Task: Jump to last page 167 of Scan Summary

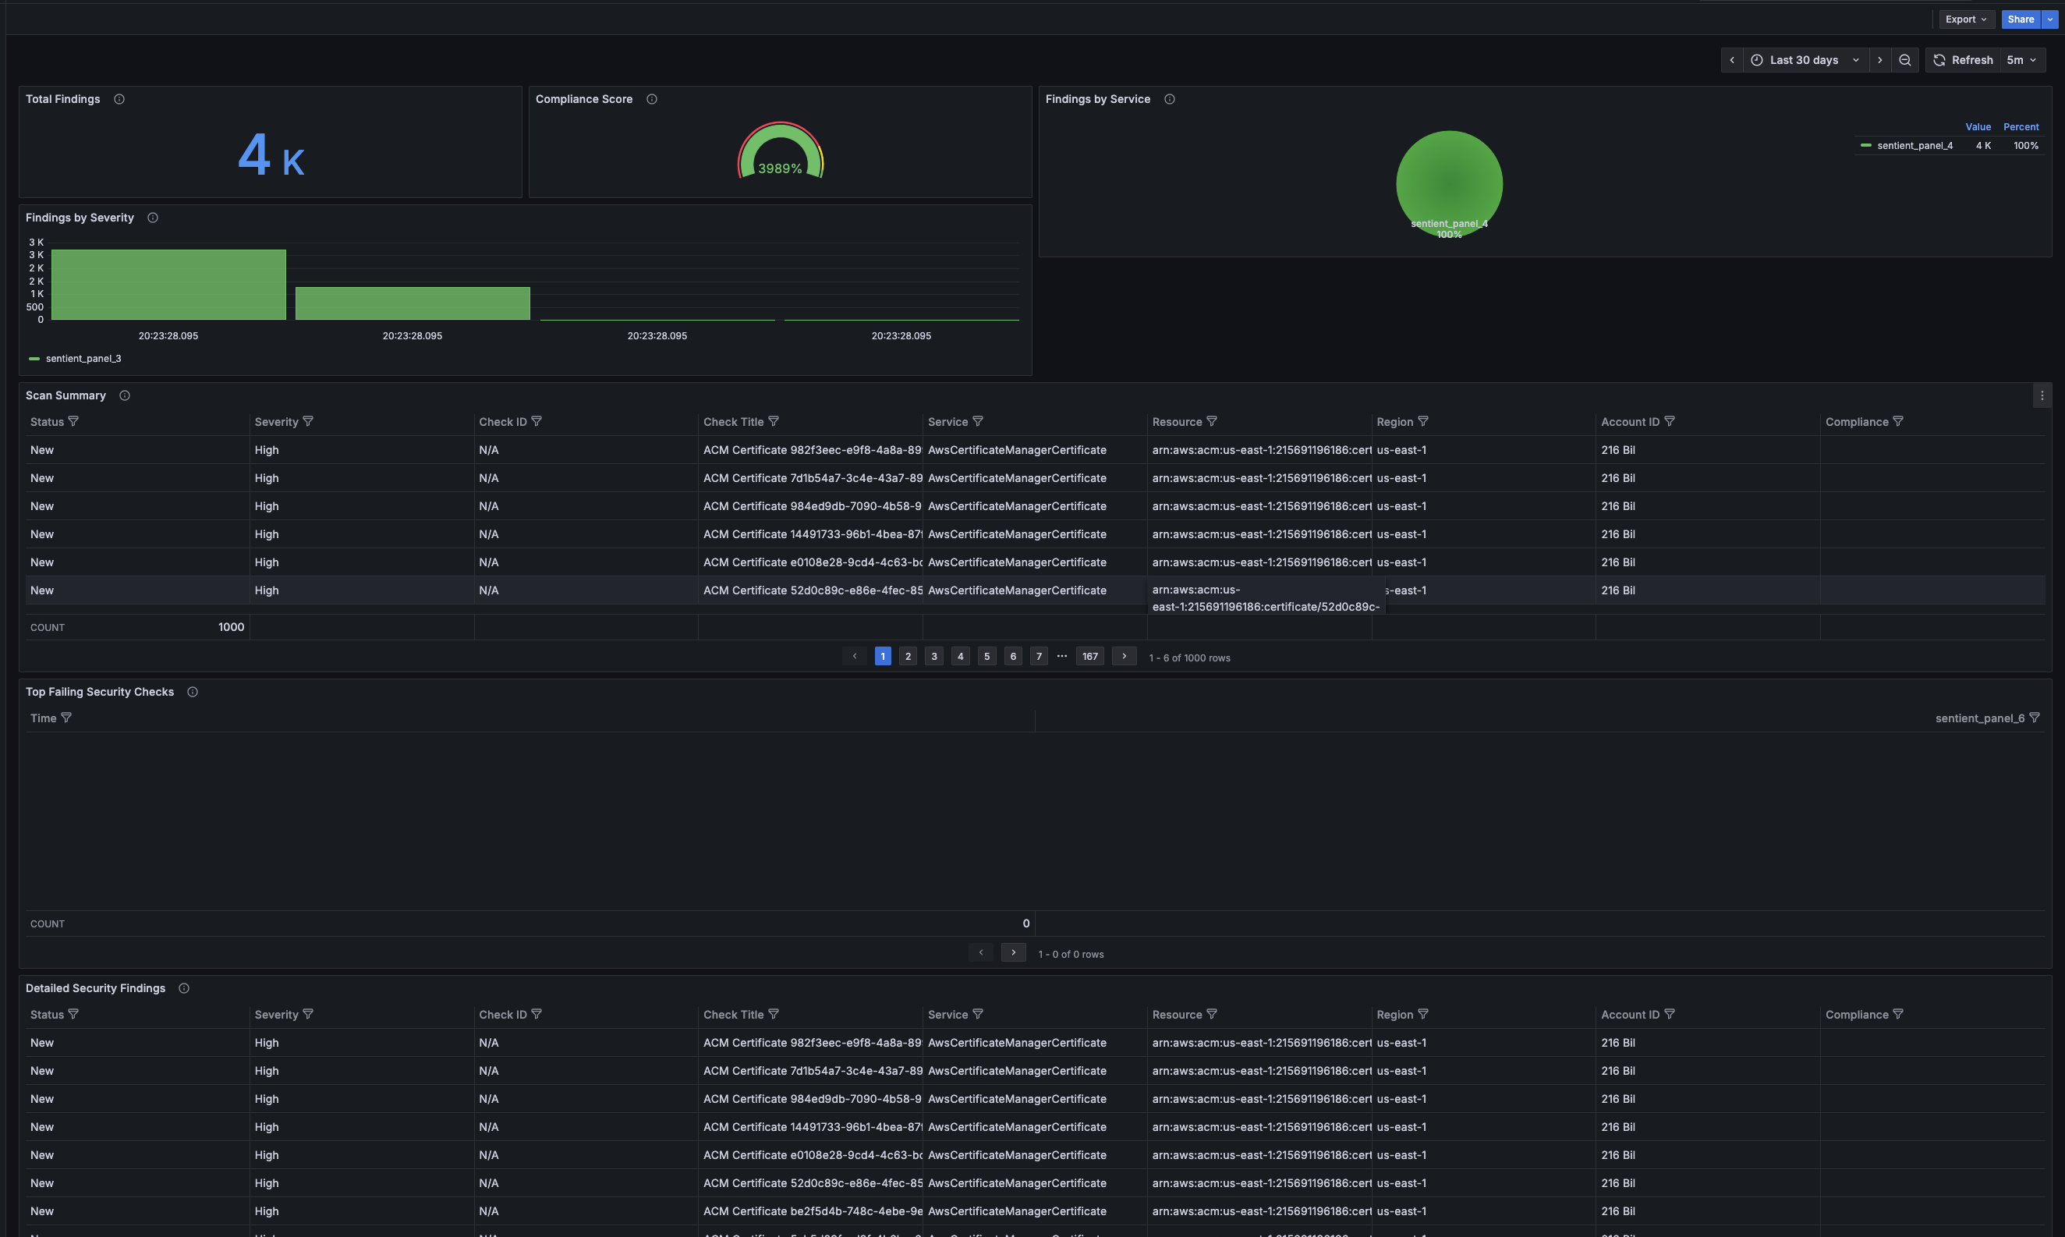Action: [x=1090, y=656]
